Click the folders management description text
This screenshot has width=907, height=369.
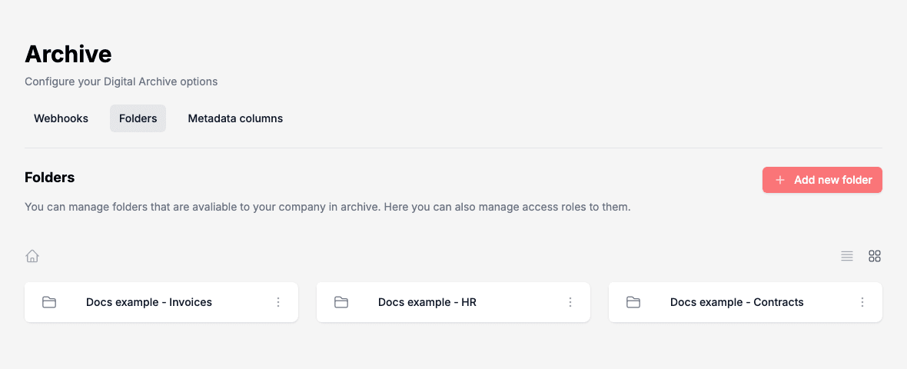327,207
